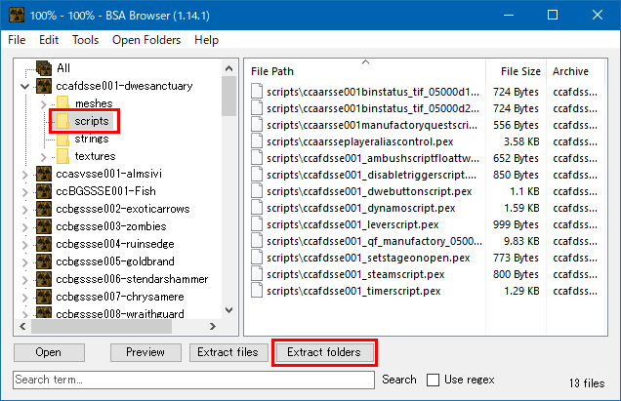The width and height of the screenshot is (621, 401).
Task: Click the Extract folders button
Action: [x=324, y=352]
